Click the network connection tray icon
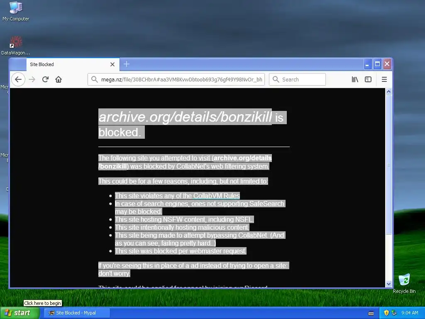Screen dimensions: 425x319 [x=394, y=313]
